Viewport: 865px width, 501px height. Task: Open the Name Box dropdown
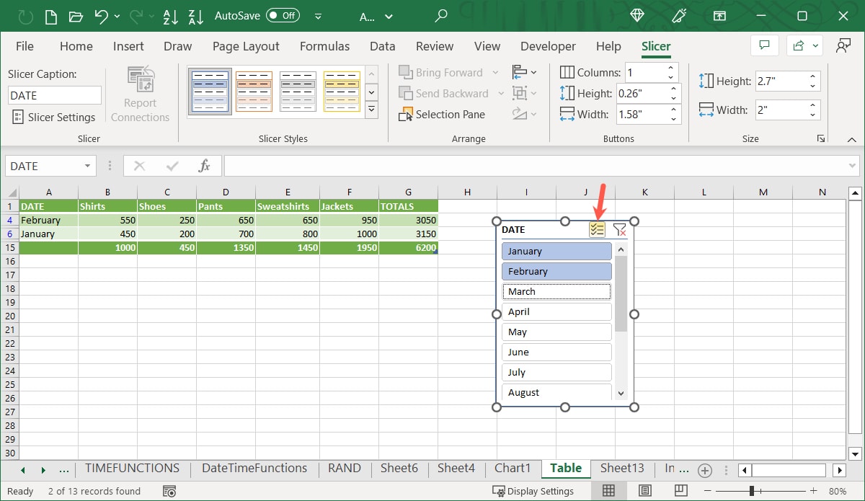point(87,166)
